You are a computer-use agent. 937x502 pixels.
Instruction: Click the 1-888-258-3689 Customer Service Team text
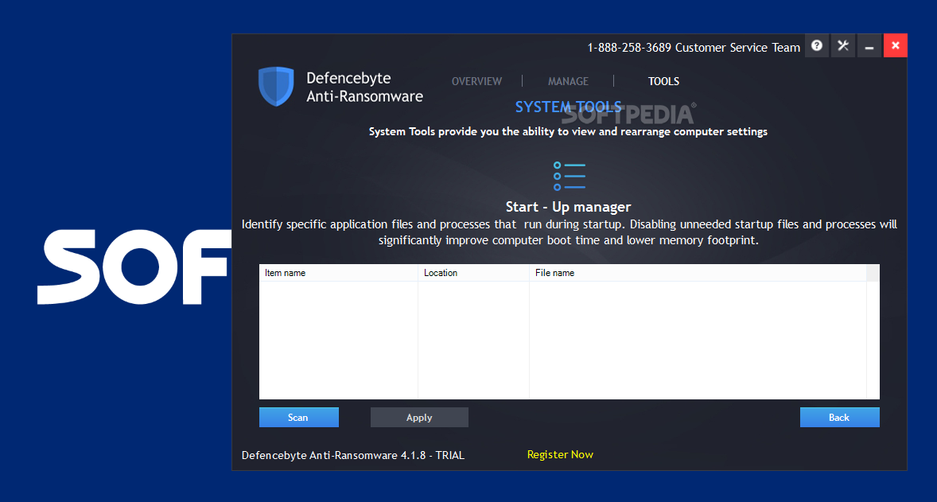tap(693, 47)
